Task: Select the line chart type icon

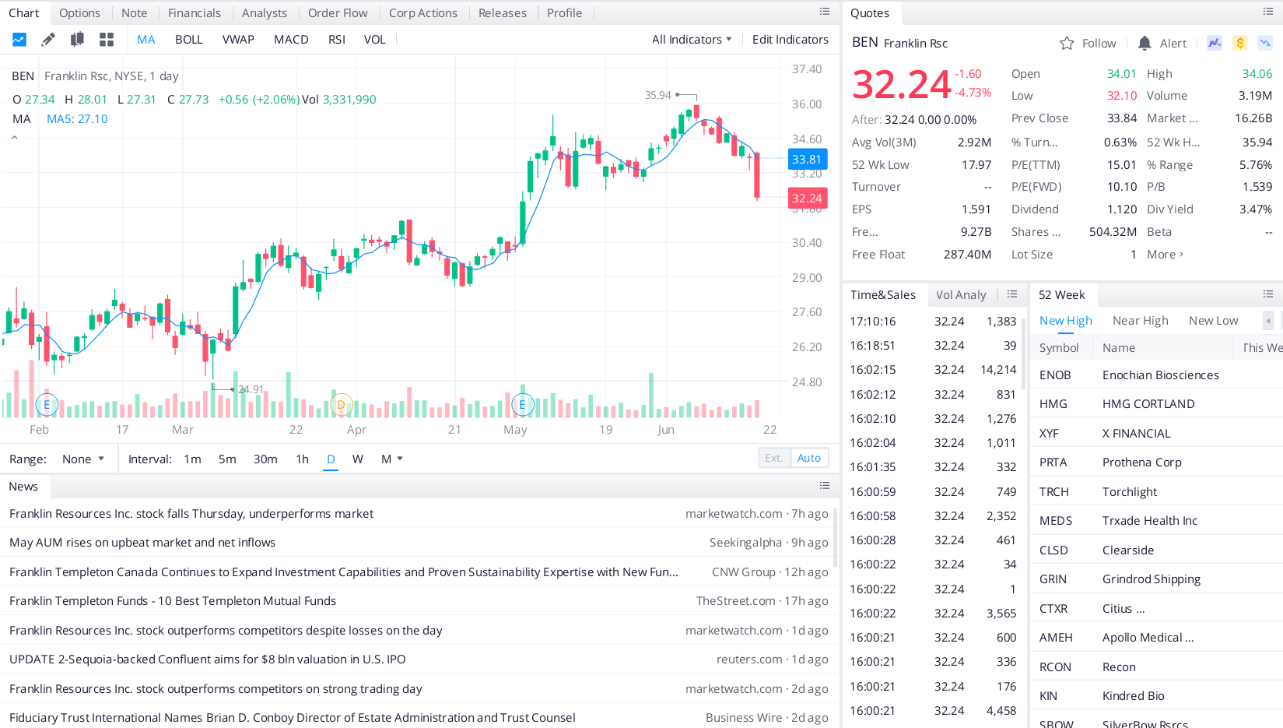Action: [x=19, y=40]
